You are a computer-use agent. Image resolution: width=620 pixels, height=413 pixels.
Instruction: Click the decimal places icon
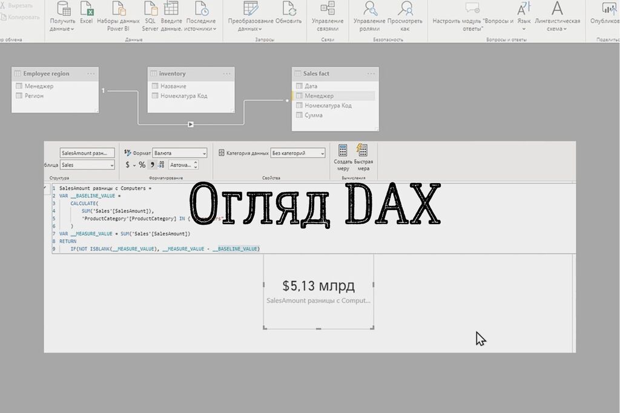(161, 165)
